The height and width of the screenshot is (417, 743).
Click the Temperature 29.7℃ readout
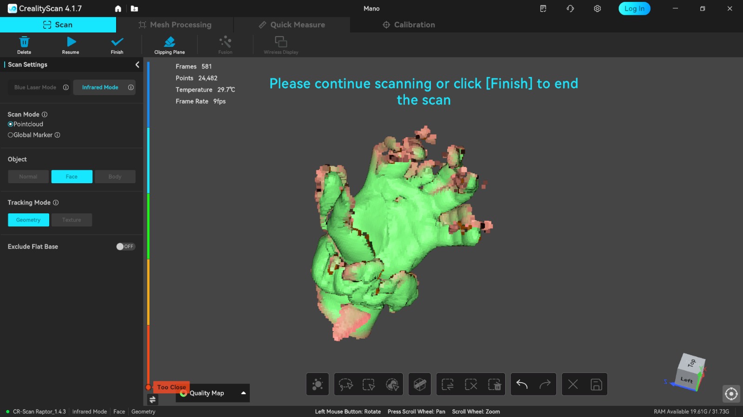[205, 90]
